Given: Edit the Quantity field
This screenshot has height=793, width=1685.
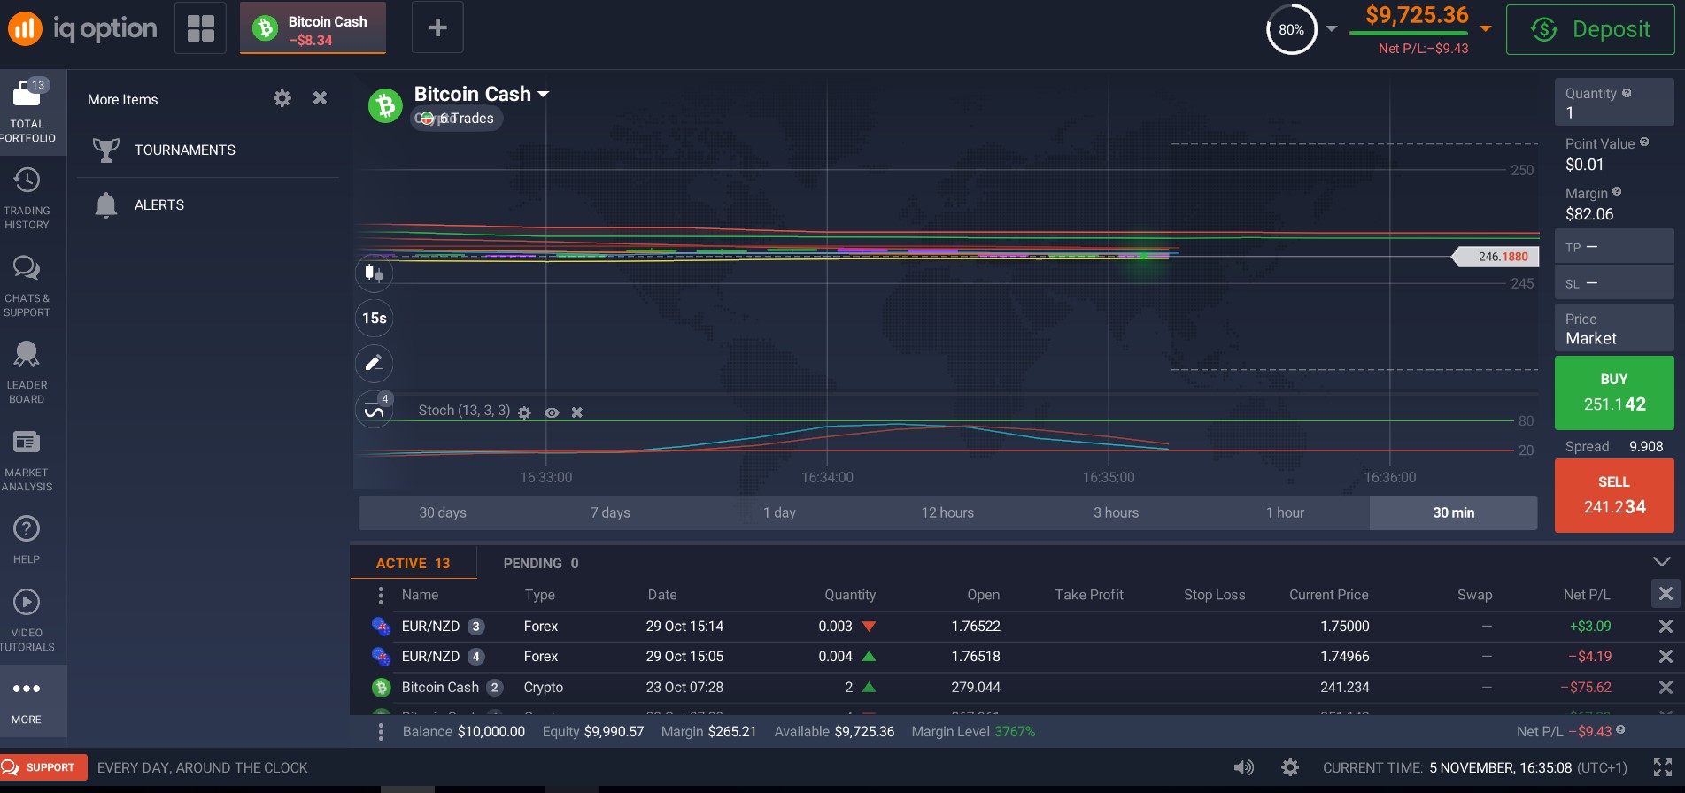Looking at the screenshot, I should point(1614,103).
